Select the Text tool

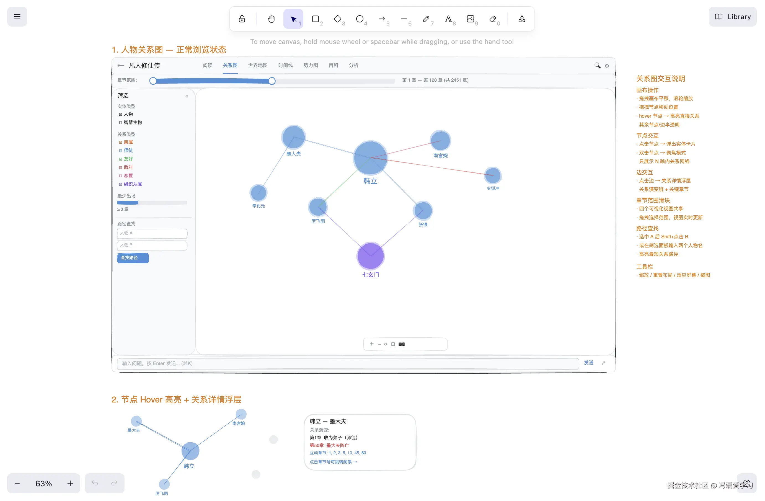coord(448,19)
